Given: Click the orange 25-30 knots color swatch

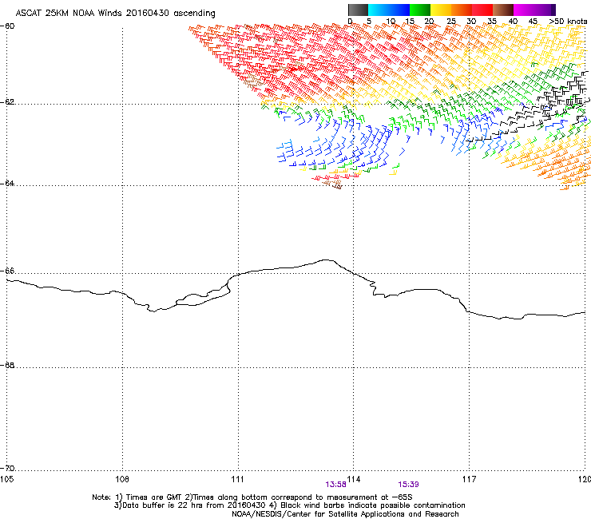Looking at the screenshot, I should pyautogui.click(x=462, y=10).
